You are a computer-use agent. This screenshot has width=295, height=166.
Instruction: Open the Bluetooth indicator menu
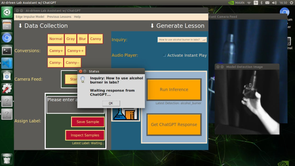[261, 3]
